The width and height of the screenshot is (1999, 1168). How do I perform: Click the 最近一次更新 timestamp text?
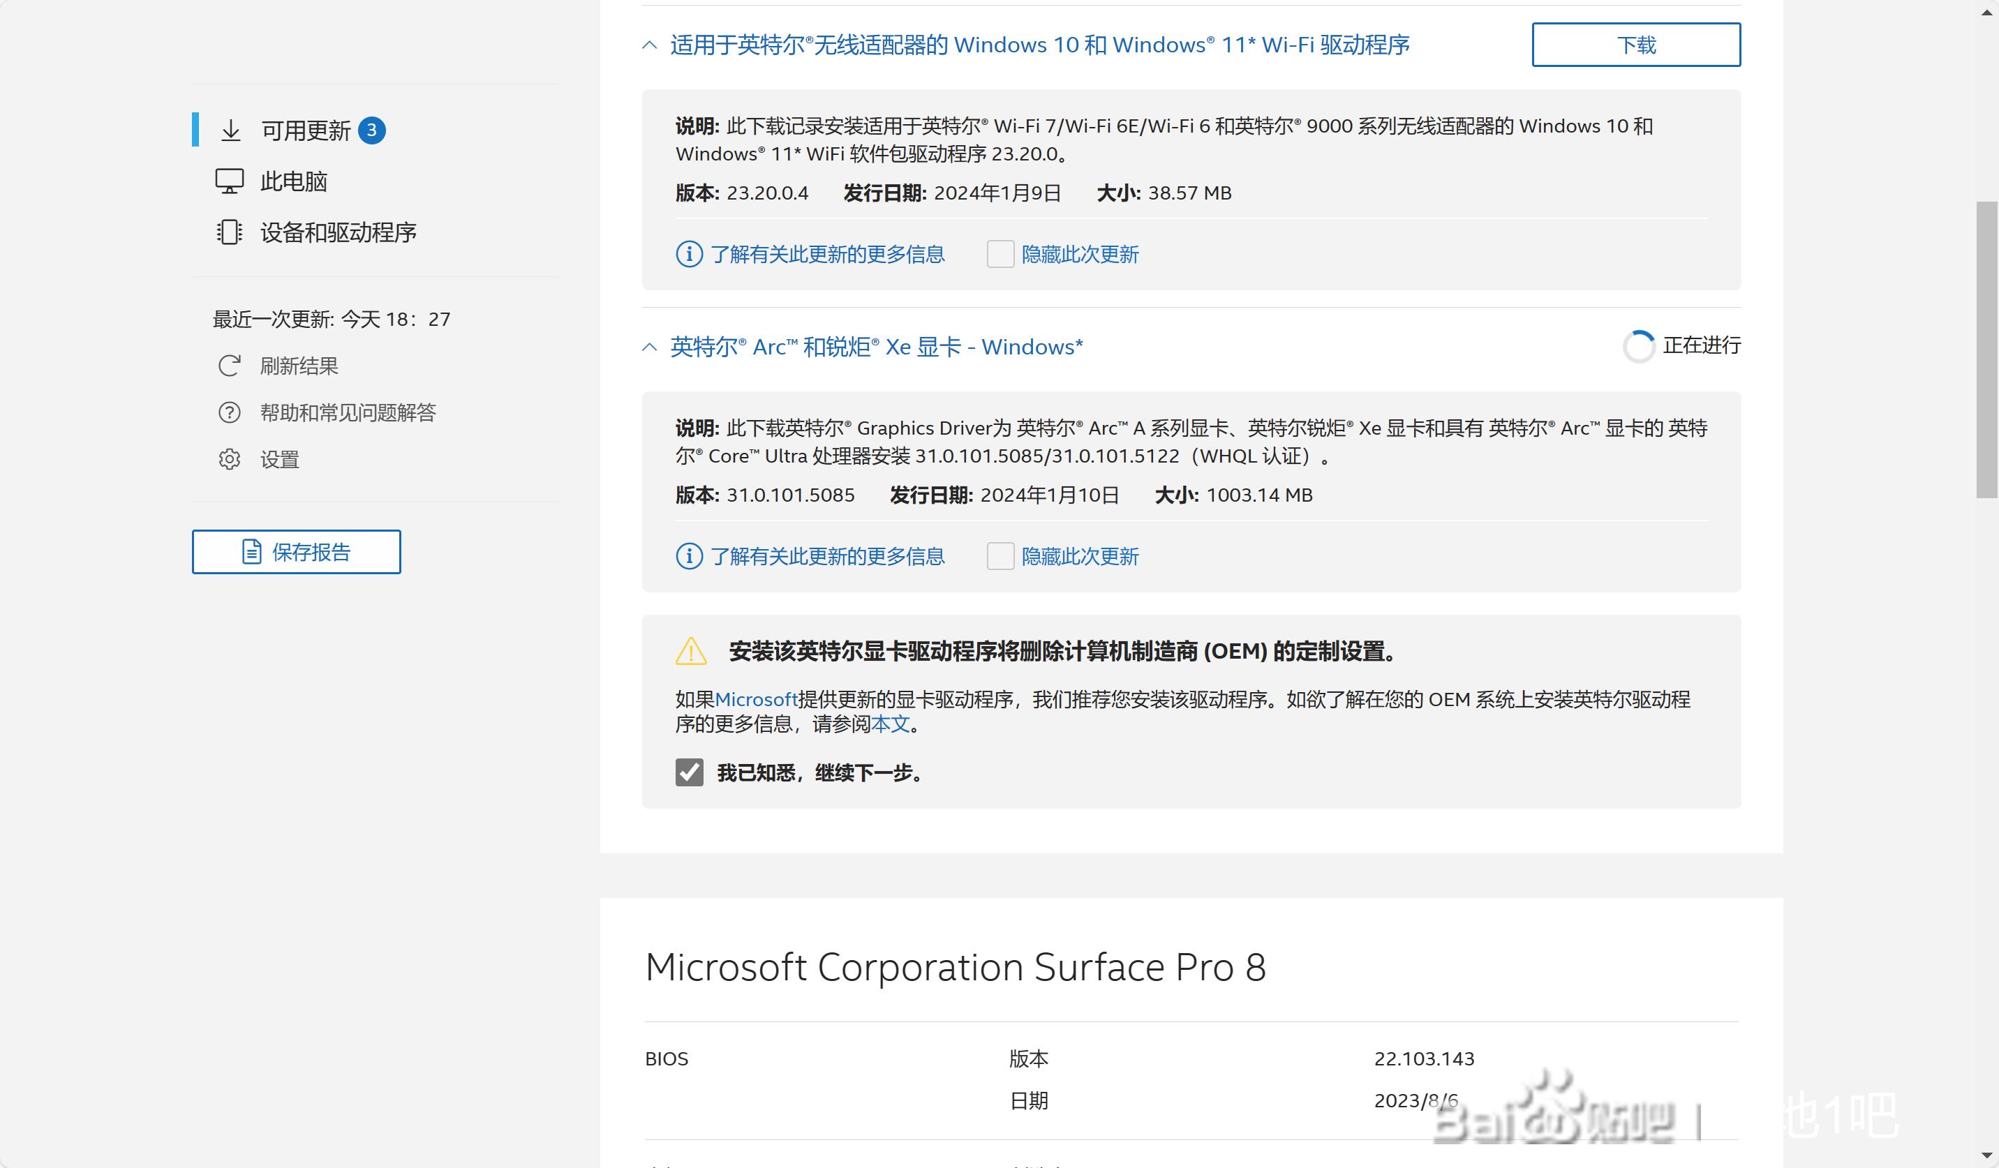(332, 320)
